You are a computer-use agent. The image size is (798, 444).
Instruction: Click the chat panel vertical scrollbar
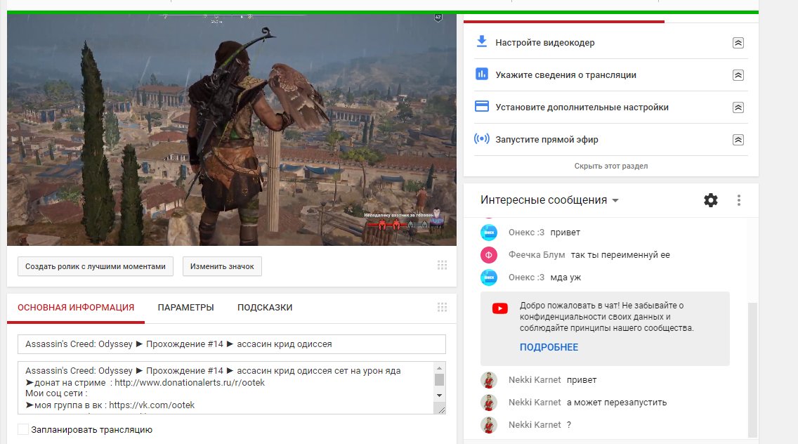pos(753,369)
